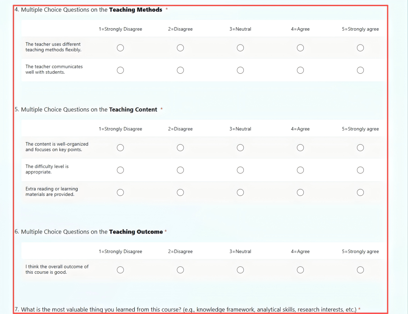Select Strongly Disagree for content is well-organized
This screenshot has width=408, height=314.
coord(120,148)
